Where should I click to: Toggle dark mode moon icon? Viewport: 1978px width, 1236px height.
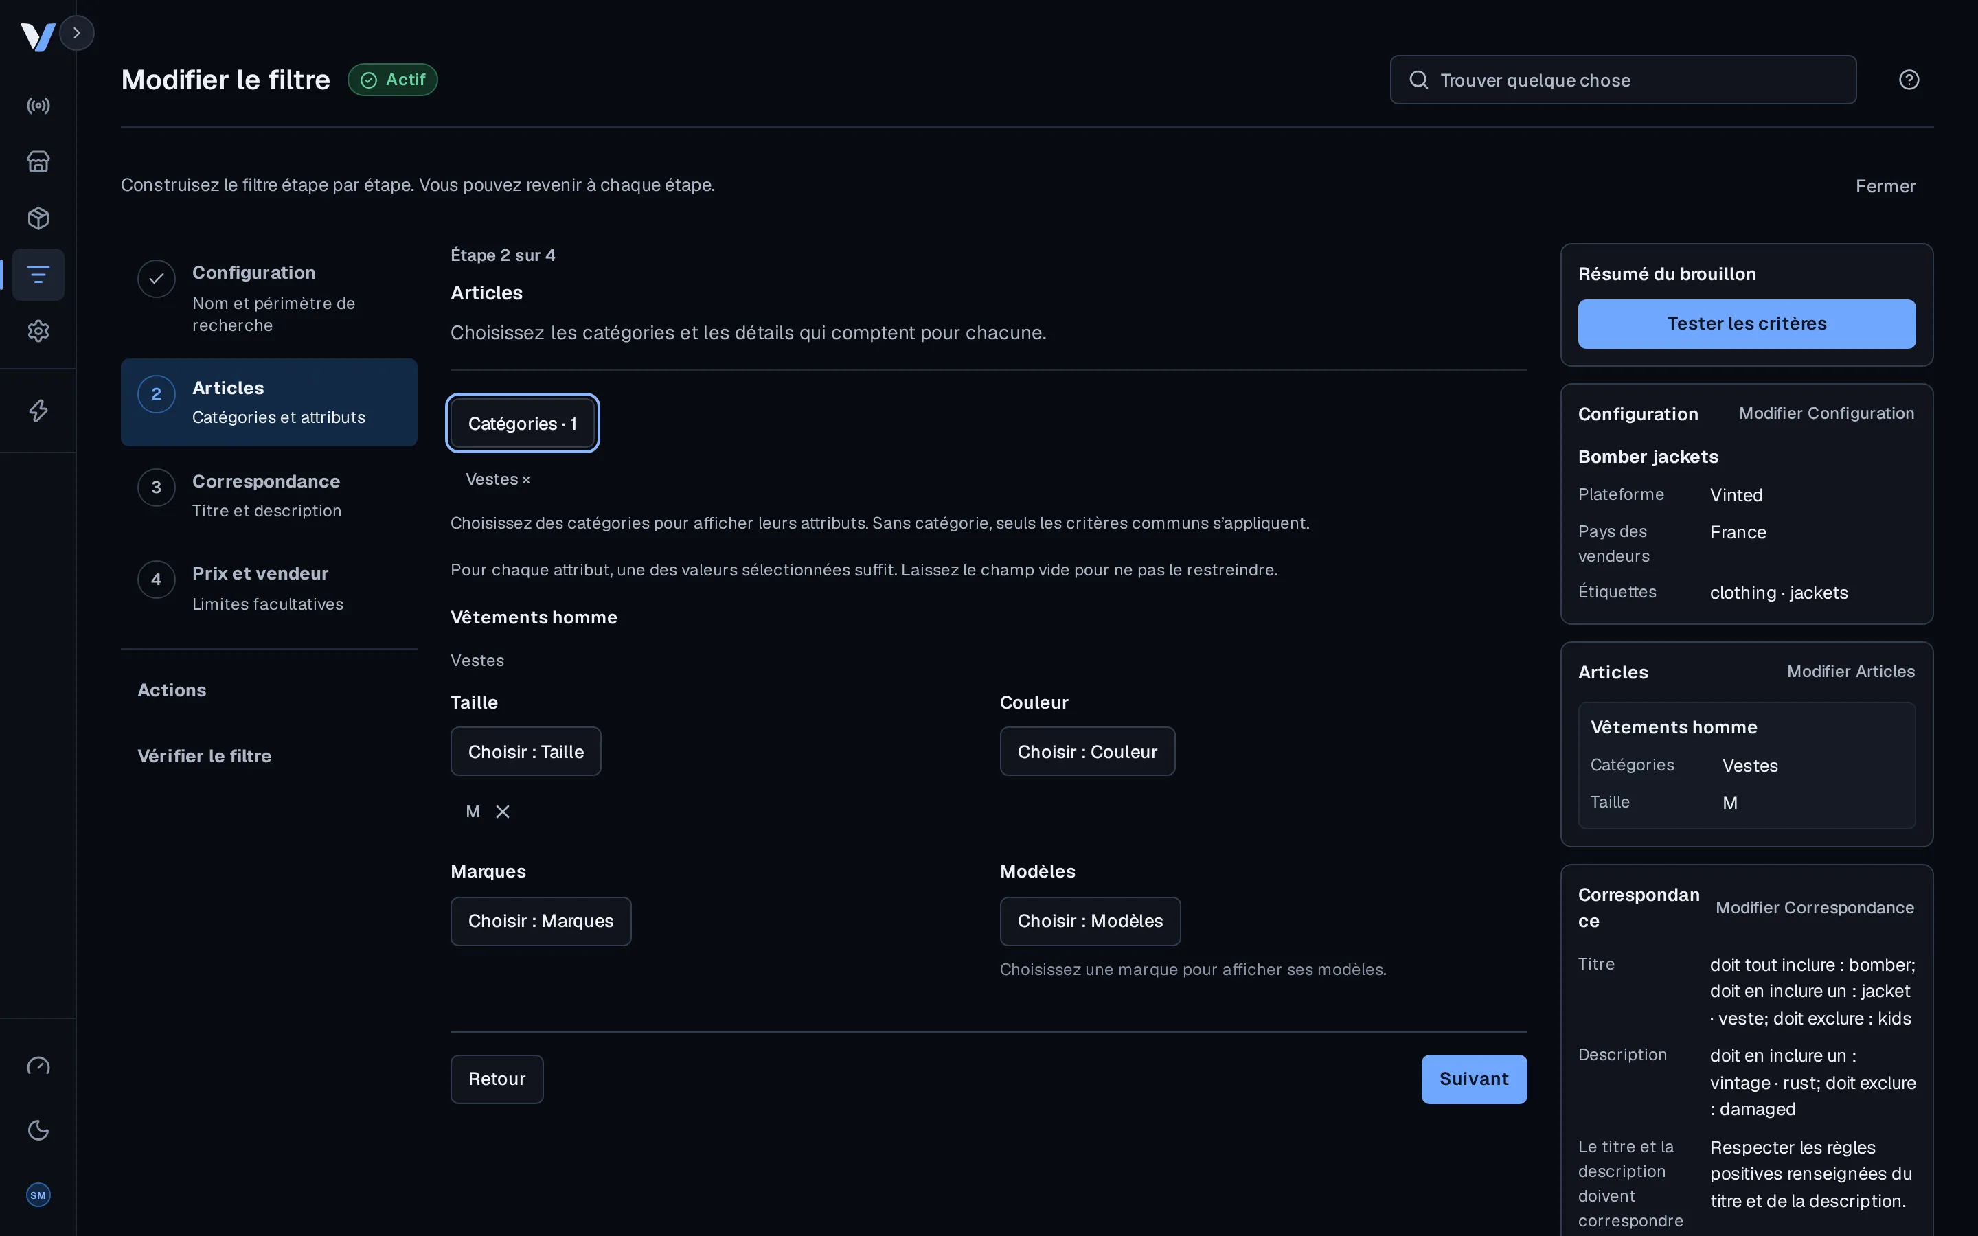[38, 1130]
